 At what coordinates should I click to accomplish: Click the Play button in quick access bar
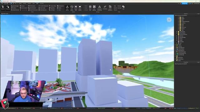11,3
